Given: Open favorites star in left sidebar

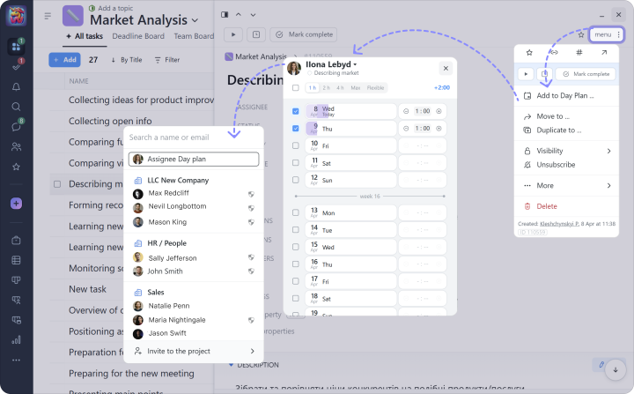Looking at the screenshot, I should [16, 167].
